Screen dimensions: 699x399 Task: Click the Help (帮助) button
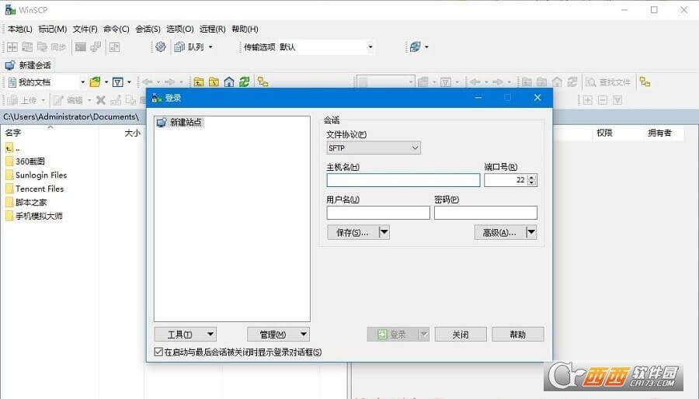click(517, 334)
